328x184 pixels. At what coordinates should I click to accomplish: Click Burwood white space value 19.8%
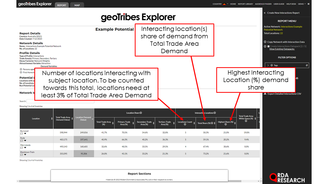[x=247, y=133]
